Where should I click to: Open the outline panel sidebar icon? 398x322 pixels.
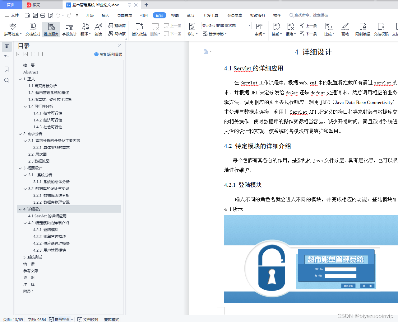(7, 47)
